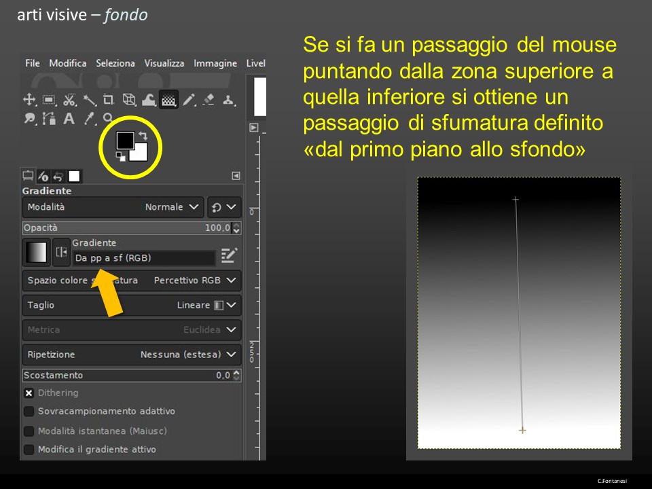Select the Crop tool

coord(109,100)
